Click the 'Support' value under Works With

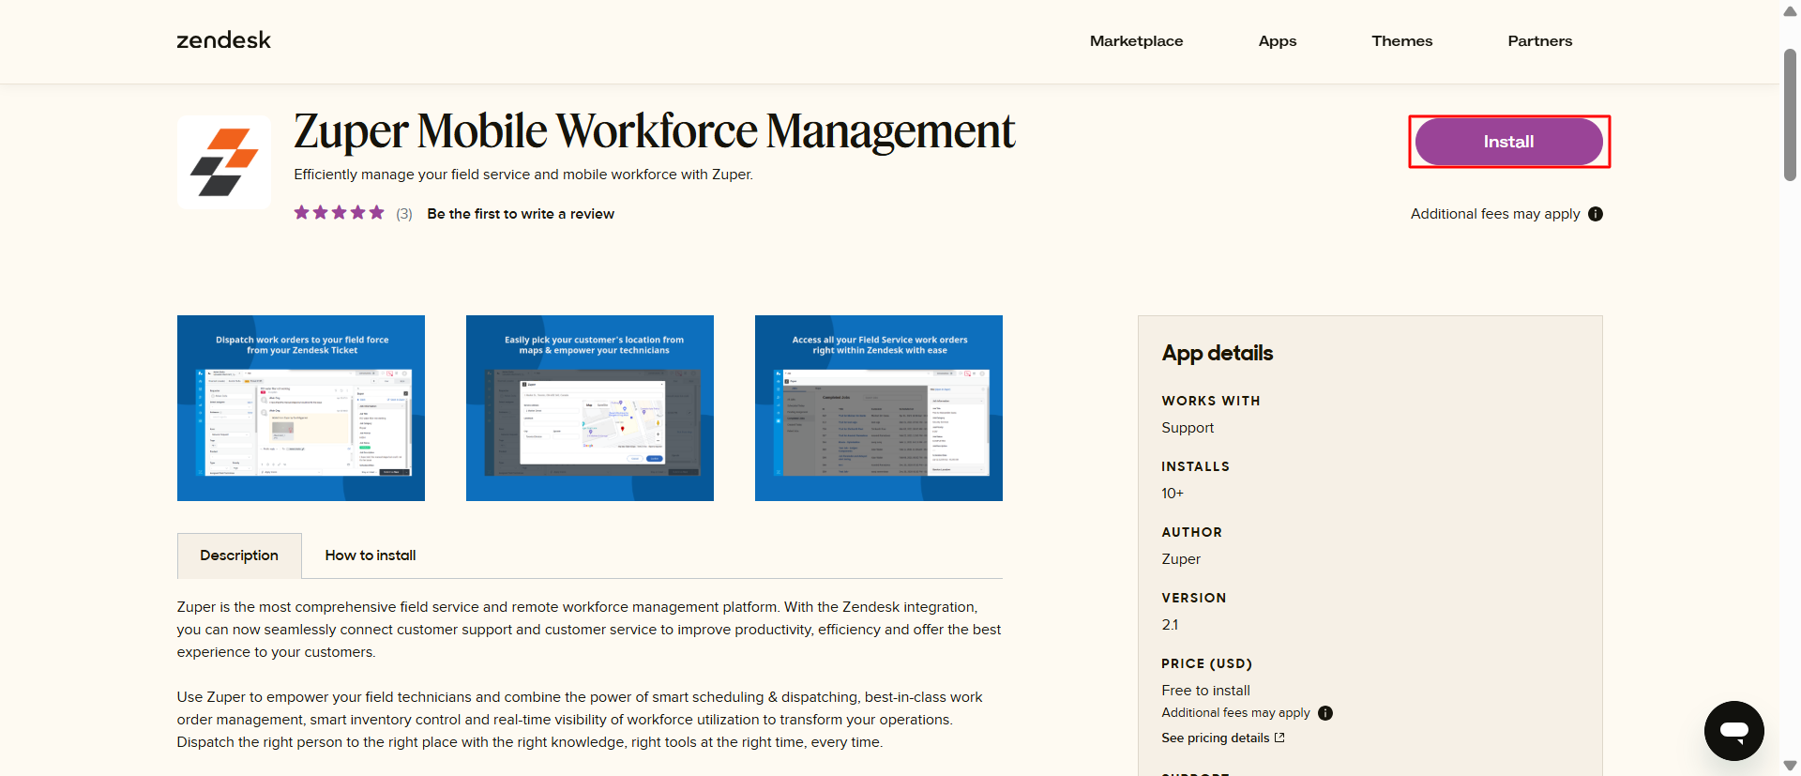coord(1188,428)
